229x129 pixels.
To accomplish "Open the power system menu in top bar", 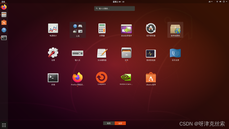I will click(x=225, y=2).
